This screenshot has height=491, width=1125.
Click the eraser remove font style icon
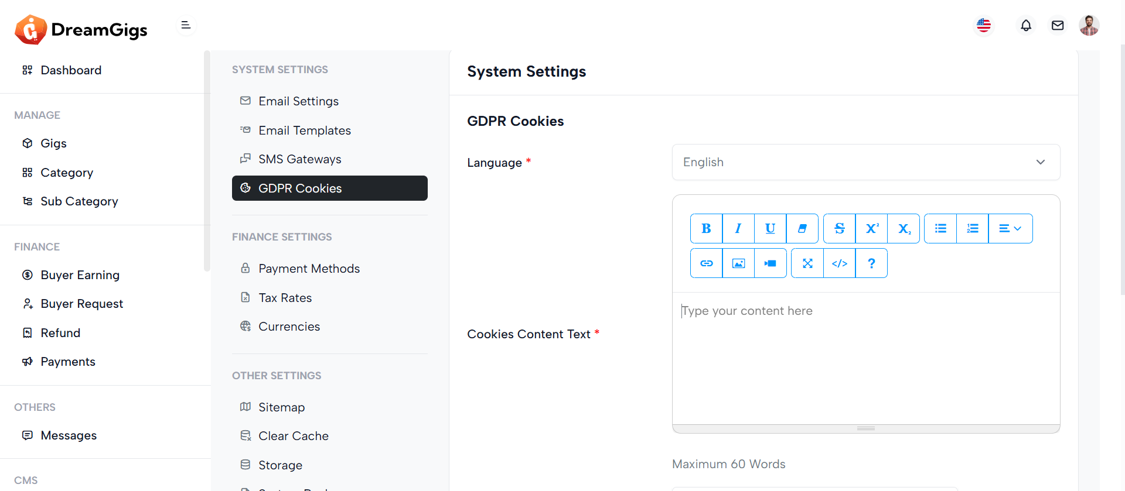802,229
